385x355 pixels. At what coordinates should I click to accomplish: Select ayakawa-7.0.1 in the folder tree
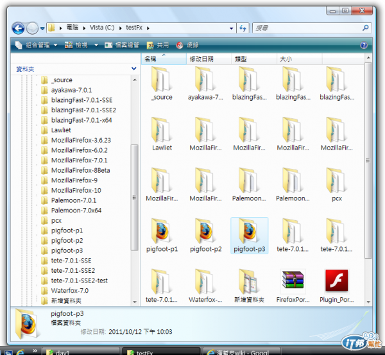click(71, 90)
